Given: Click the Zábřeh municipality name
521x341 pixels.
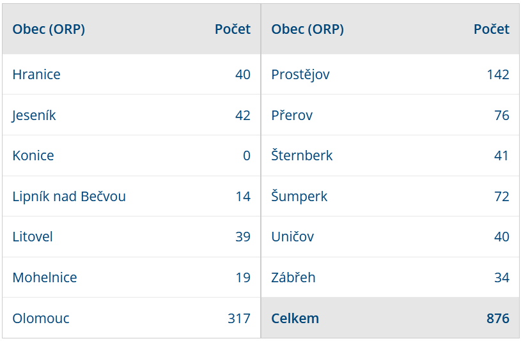Looking at the screenshot, I should [x=293, y=278].
